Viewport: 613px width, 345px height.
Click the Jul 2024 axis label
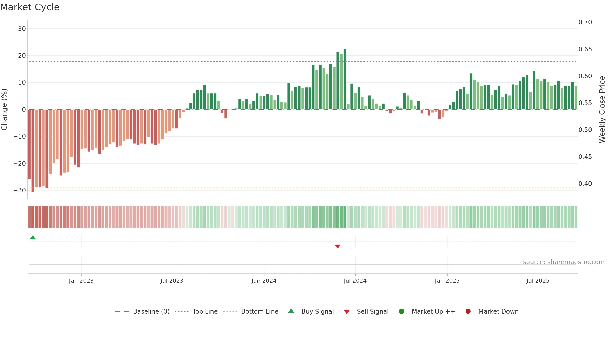click(x=355, y=281)
